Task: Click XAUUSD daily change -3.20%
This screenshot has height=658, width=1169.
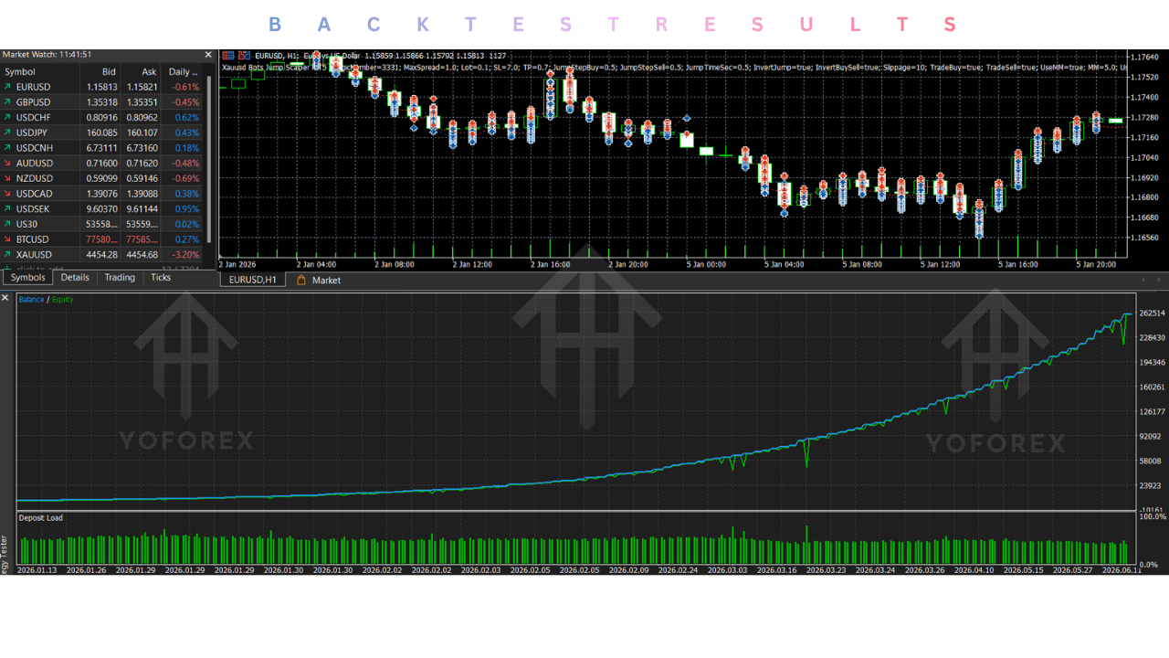Action: tap(185, 255)
